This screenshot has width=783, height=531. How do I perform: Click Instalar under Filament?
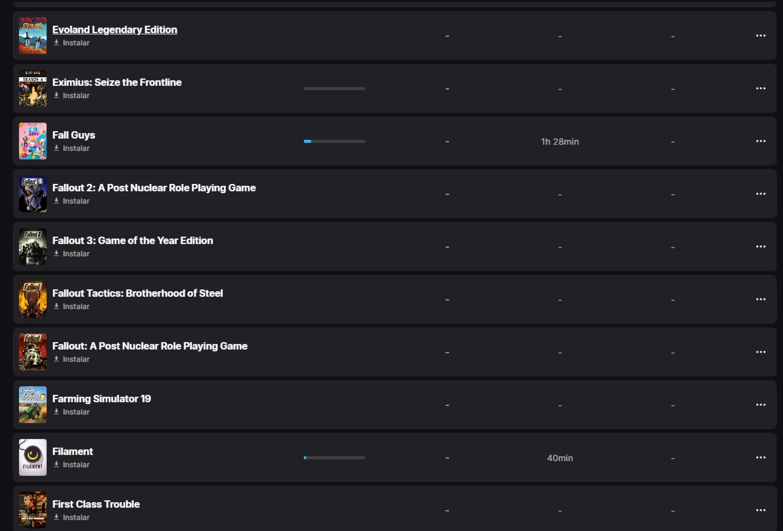point(71,465)
